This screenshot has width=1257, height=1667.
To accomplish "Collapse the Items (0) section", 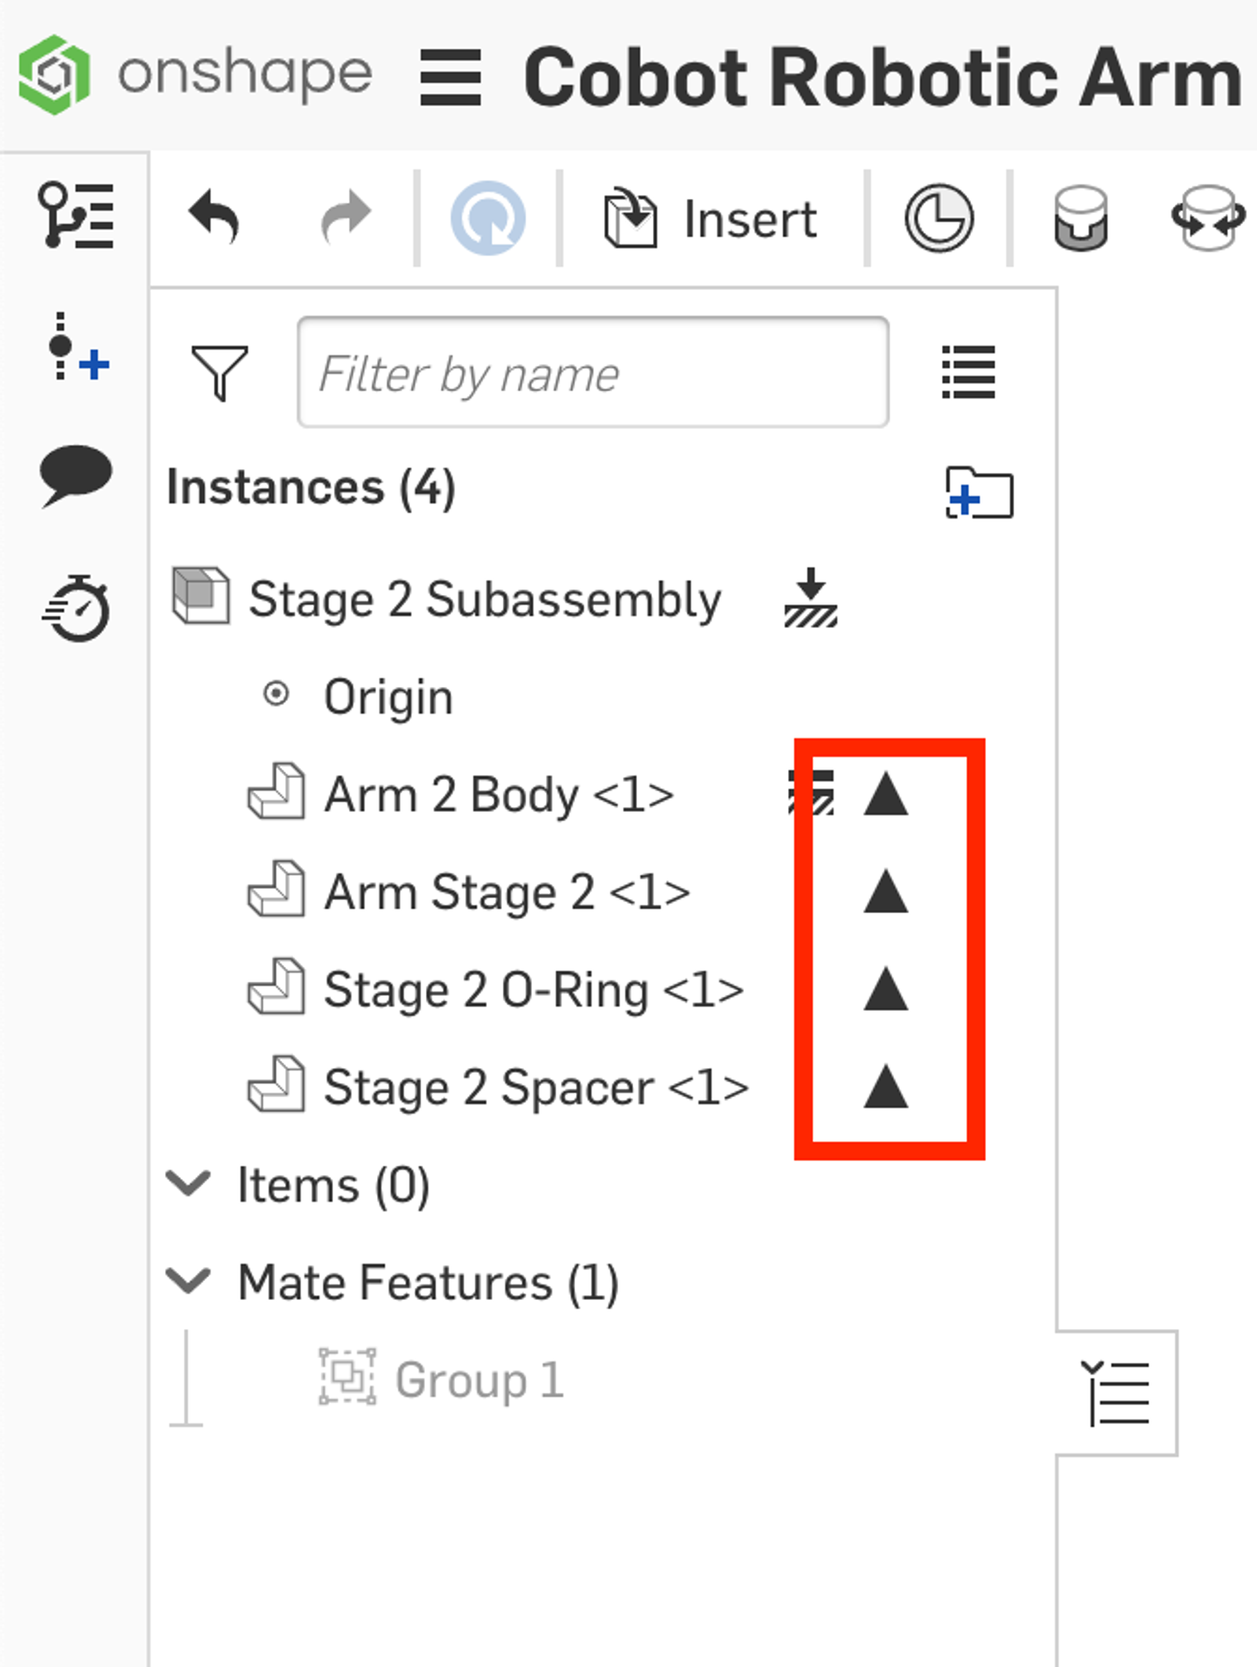I will [x=189, y=1184].
